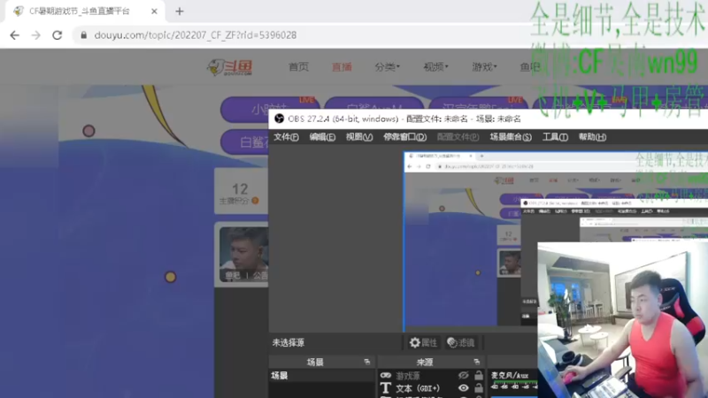The image size is (708, 398).
Task: Open the 视图(V) menu in OBS
Action: click(x=359, y=137)
